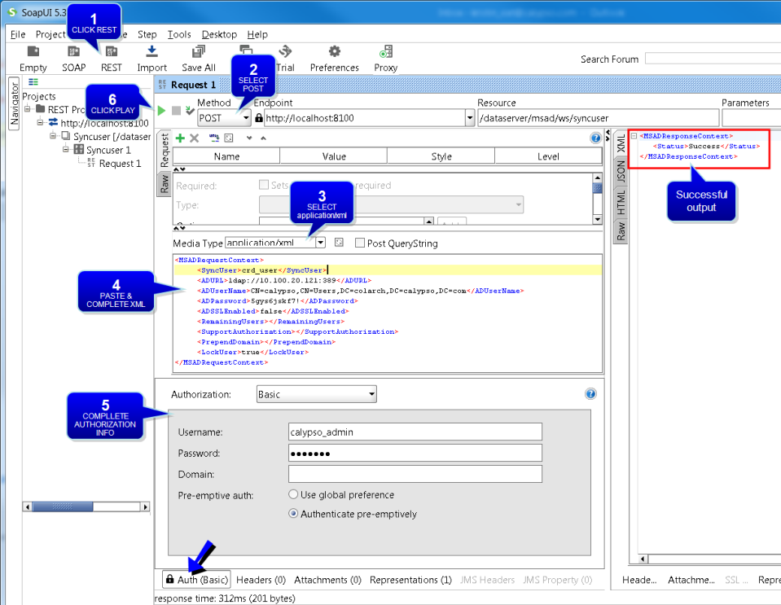Collapse the http://localhost:8100 tree node
This screenshot has height=605, width=781.
pos(41,122)
